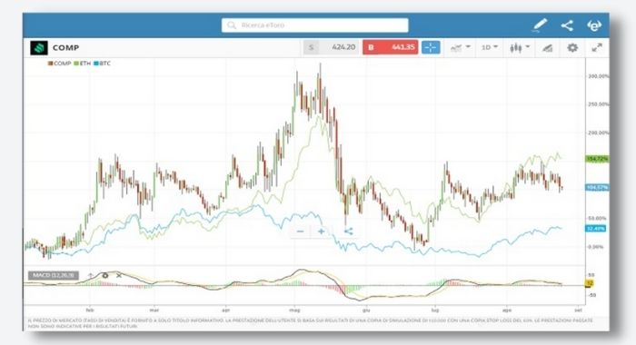Move MACD panel up with arrow icon

click(91, 276)
